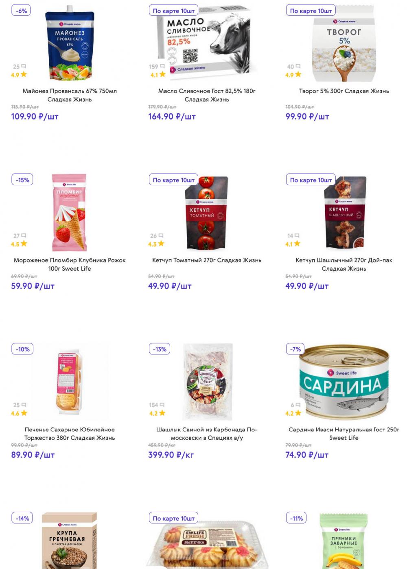Open the Крупа Гречневая product image
Screen dimensions: 407x569
(x=70, y=541)
